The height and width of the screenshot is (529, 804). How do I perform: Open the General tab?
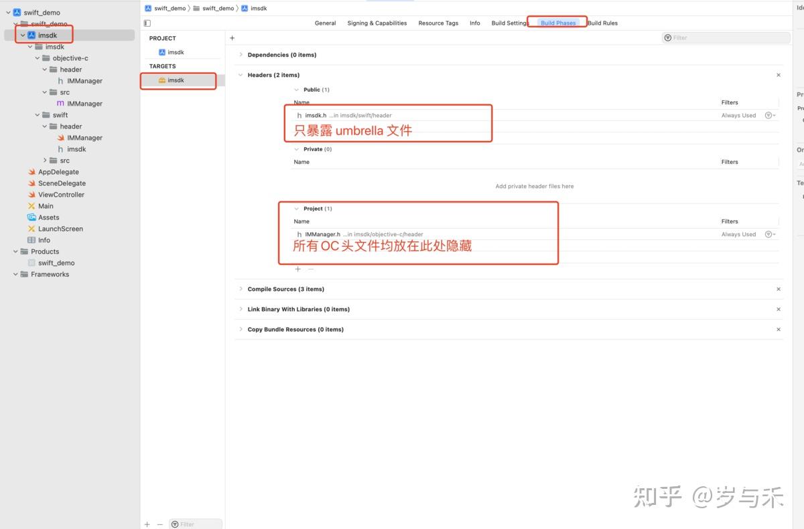tap(325, 23)
